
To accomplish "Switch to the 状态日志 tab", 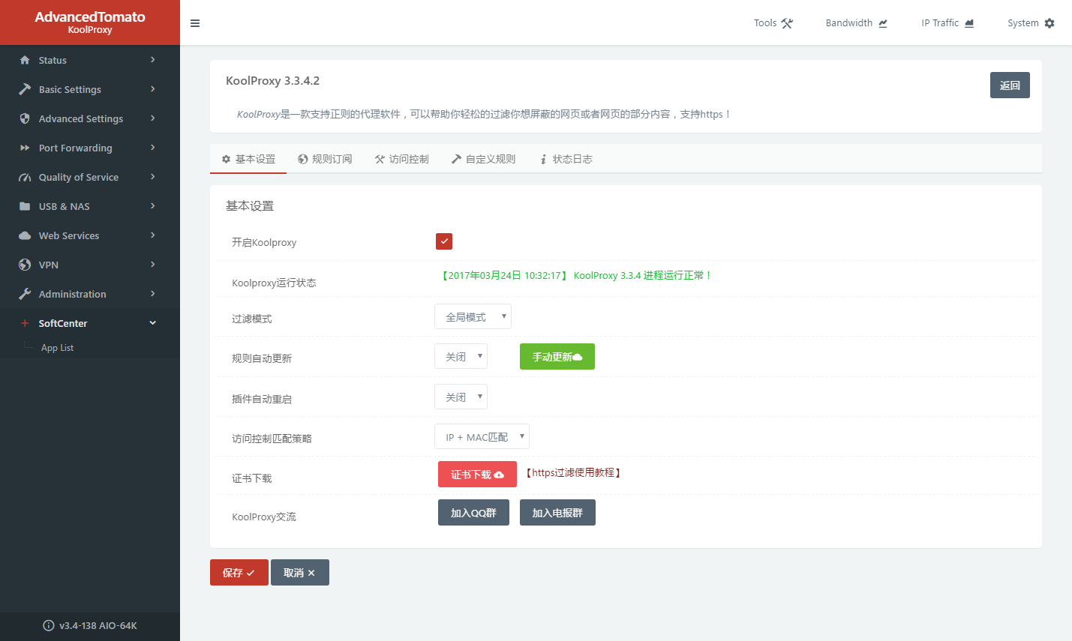I will pos(566,159).
